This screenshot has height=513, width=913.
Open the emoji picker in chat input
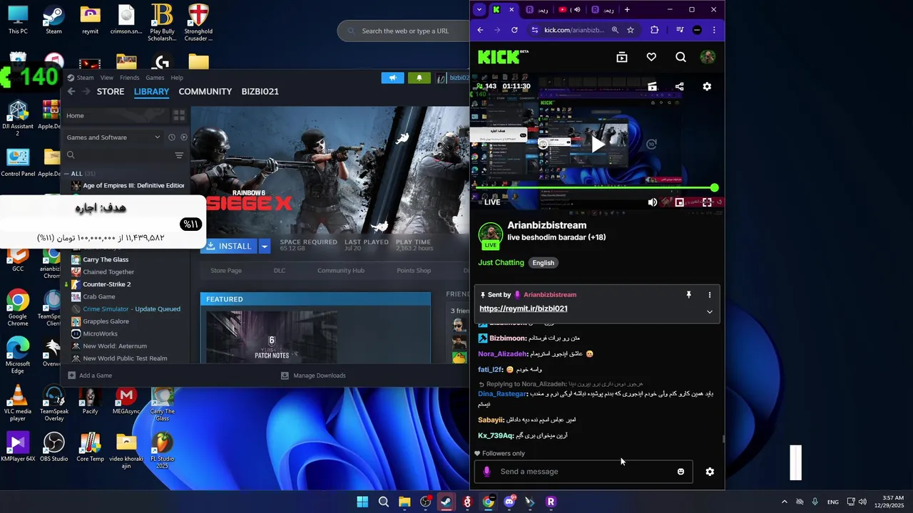(x=680, y=472)
